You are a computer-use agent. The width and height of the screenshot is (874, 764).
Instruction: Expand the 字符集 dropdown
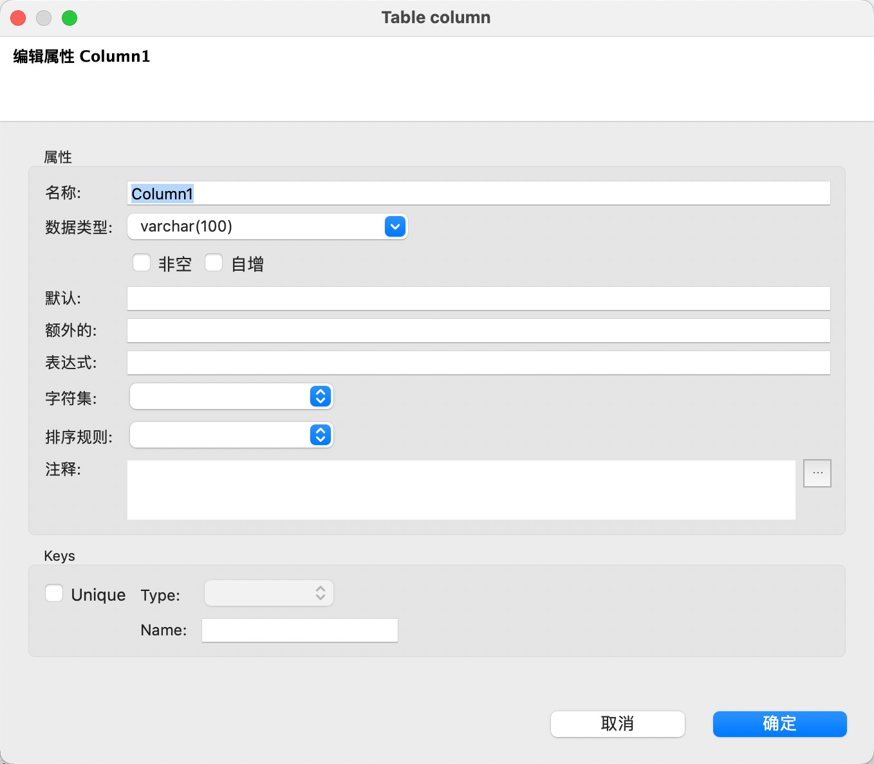[320, 397]
